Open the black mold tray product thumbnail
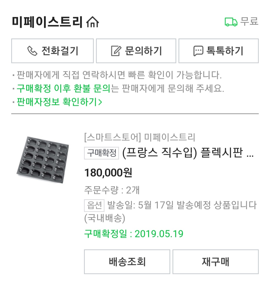This screenshot has height=287, width=270. [x=43, y=160]
